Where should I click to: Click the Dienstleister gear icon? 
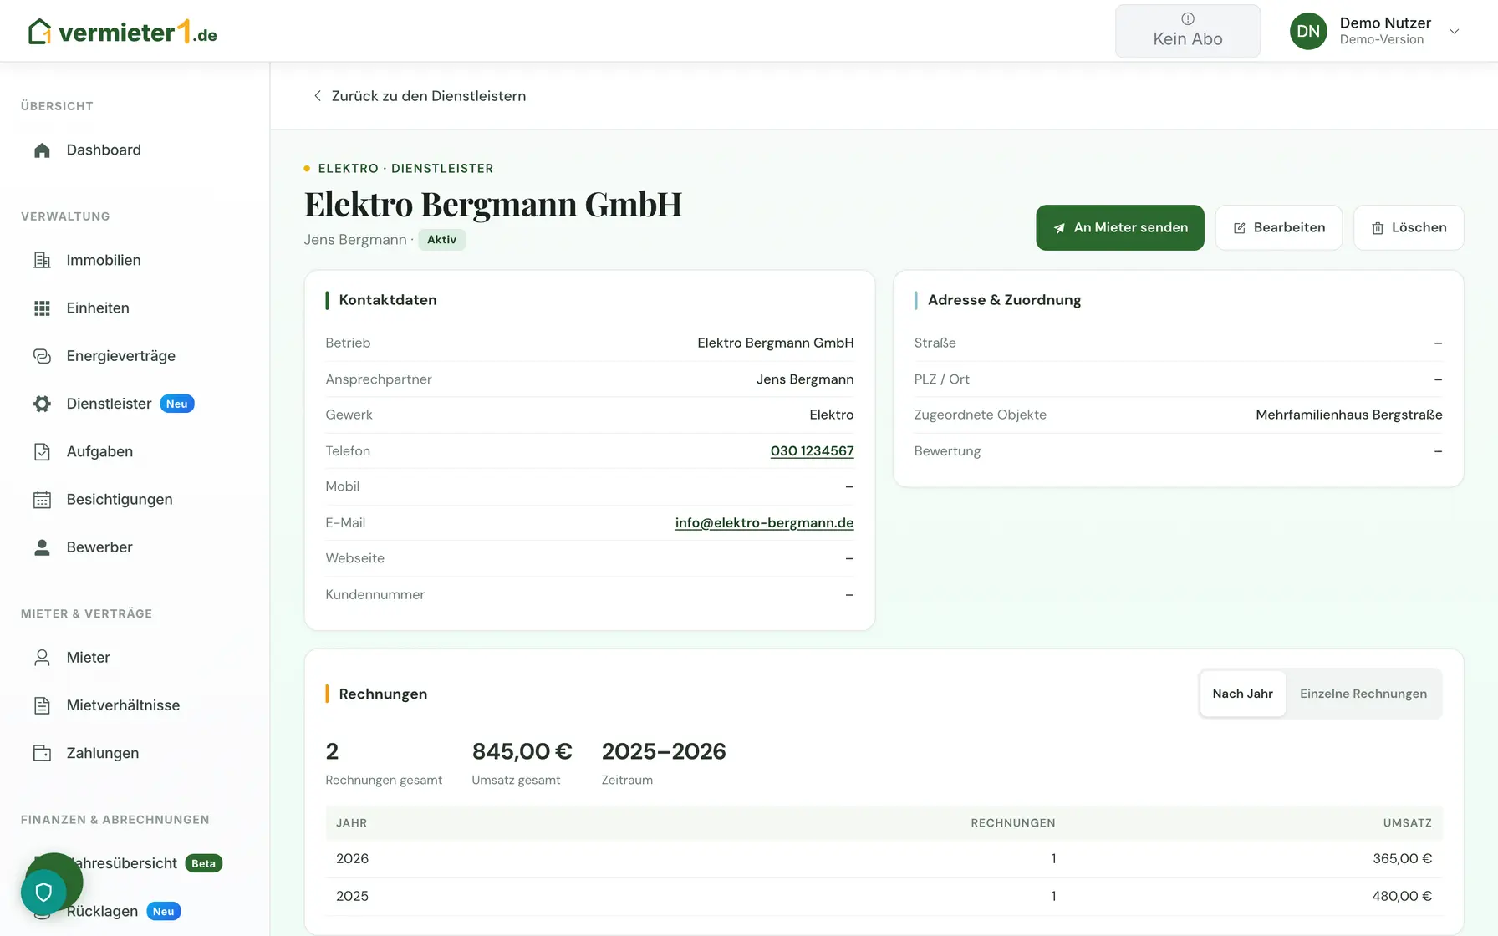[x=42, y=404]
